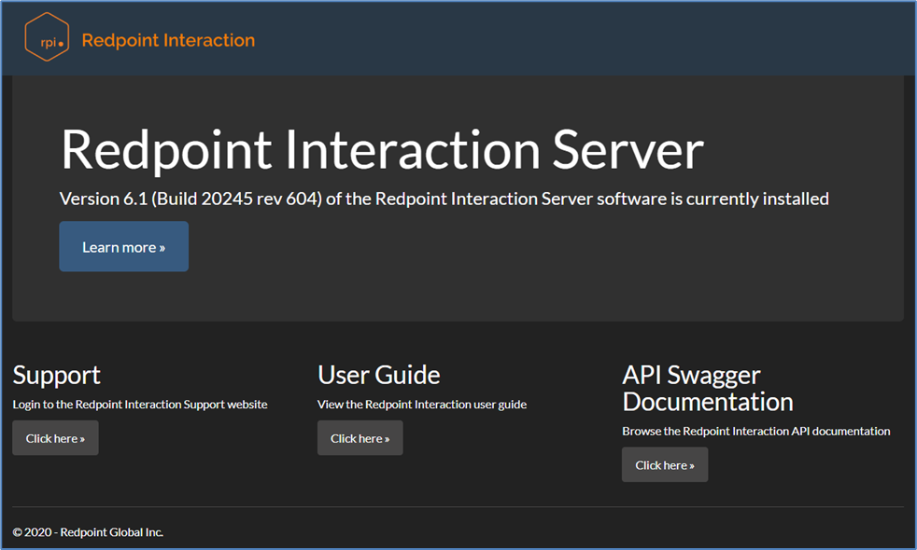Open API Swagger Documentation Click here button
The height and width of the screenshot is (550, 917).
point(664,465)
